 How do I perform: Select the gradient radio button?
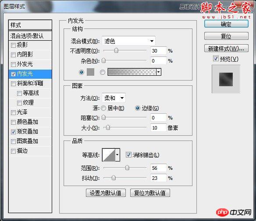103,72
